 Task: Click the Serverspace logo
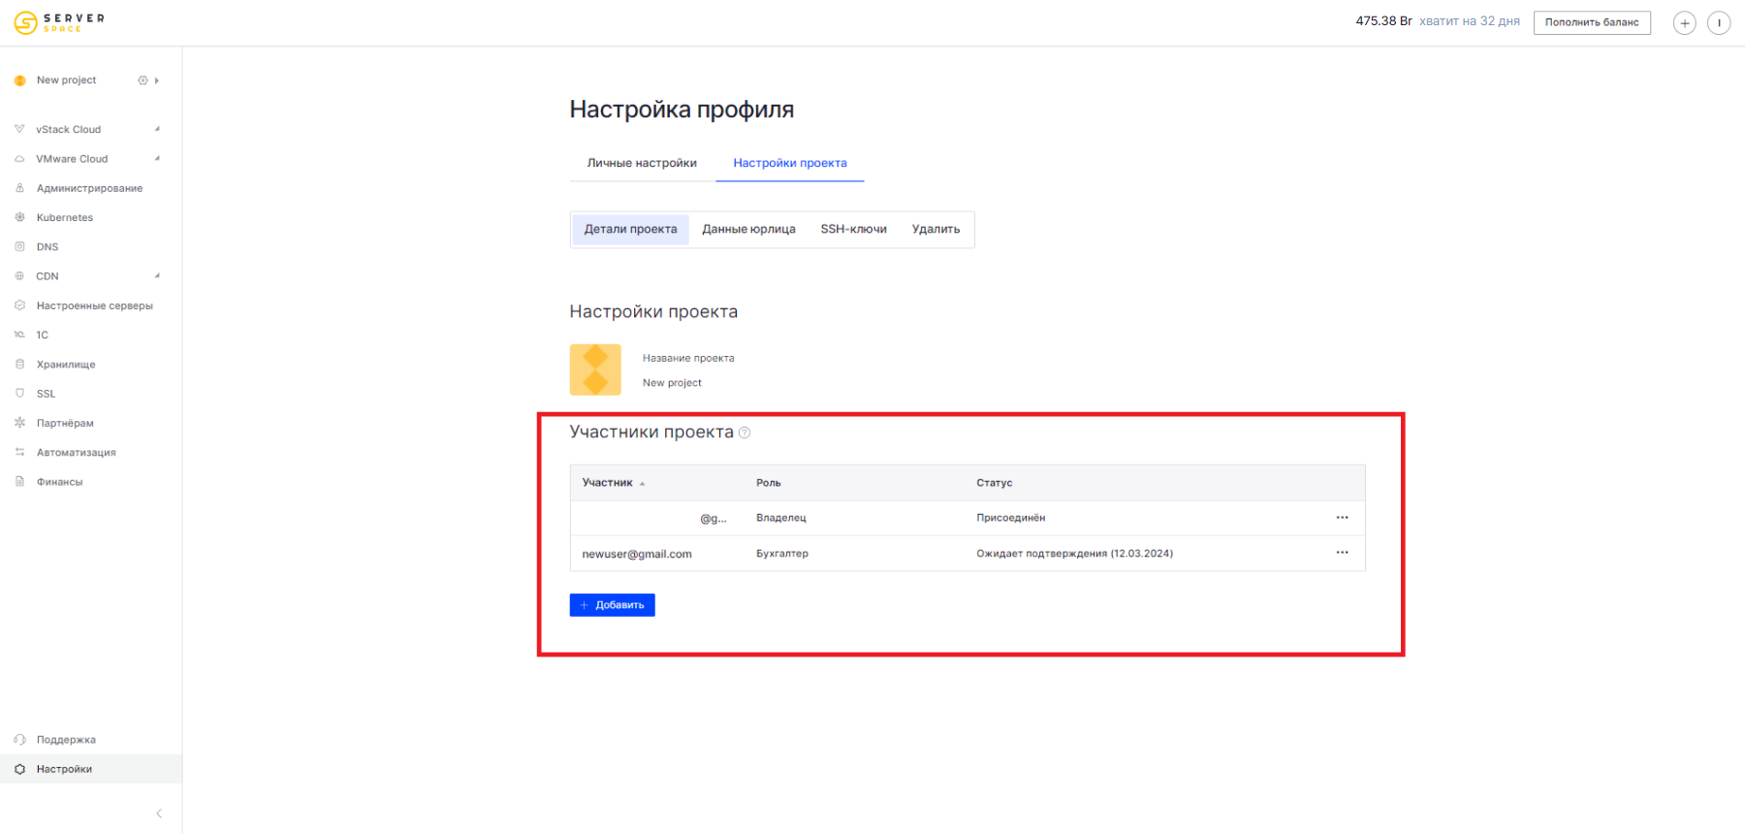point(59,21)
